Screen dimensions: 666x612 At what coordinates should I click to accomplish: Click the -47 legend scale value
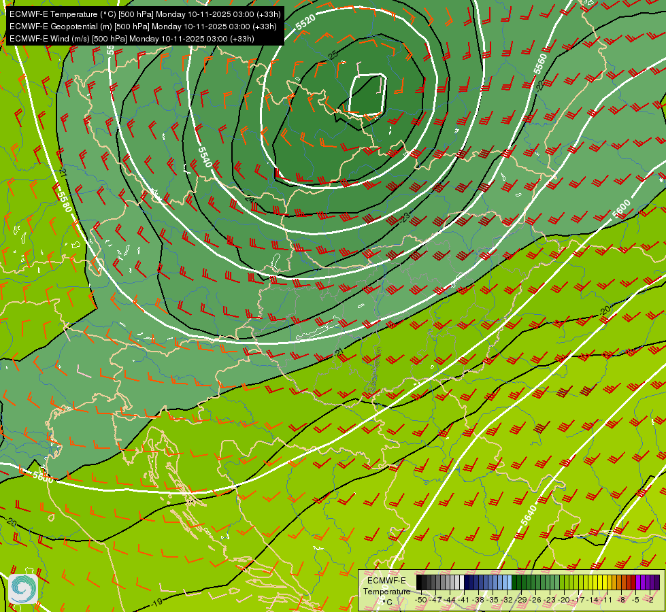point(435,600)
